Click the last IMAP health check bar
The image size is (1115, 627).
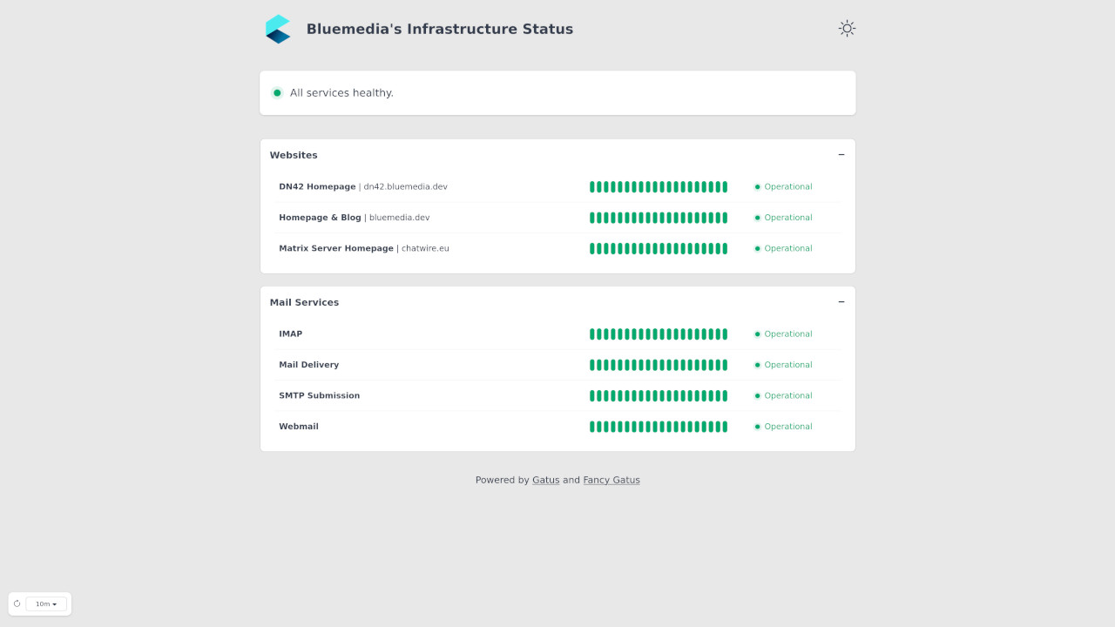pos(724,334)
